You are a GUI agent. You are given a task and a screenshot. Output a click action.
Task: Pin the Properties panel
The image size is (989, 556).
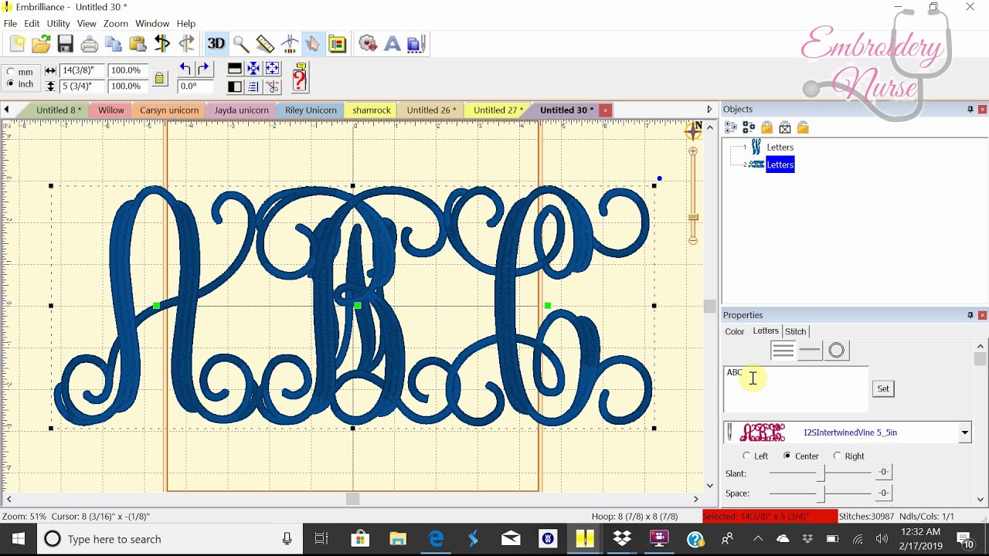click(970, 315)
